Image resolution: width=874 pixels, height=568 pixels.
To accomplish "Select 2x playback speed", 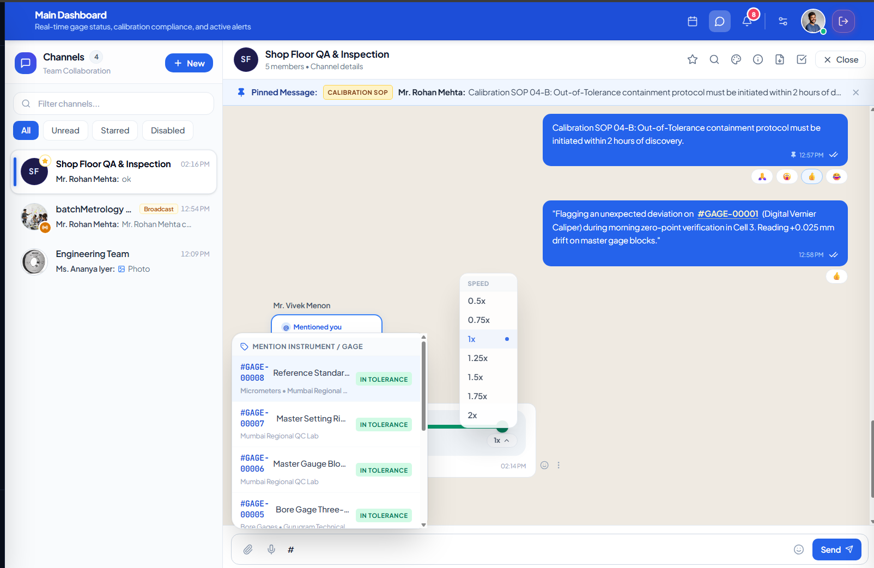I will point(488,416).
